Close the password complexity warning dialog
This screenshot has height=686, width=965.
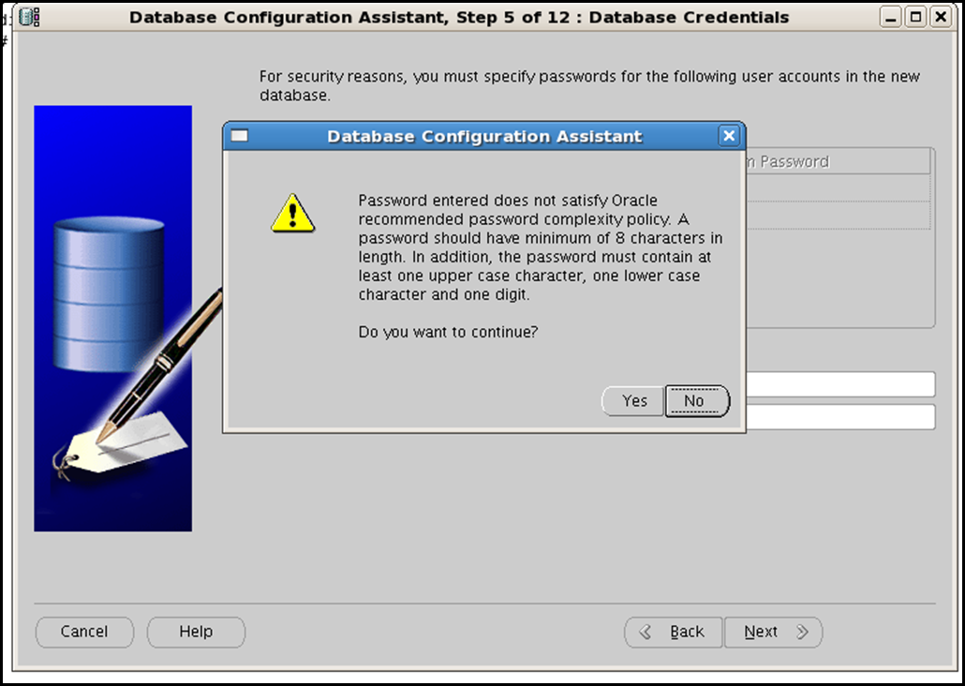click(x=729, y=136)
